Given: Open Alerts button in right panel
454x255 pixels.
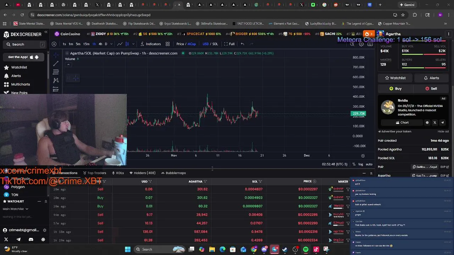Looking at the screenshot, I should (431, 78).
